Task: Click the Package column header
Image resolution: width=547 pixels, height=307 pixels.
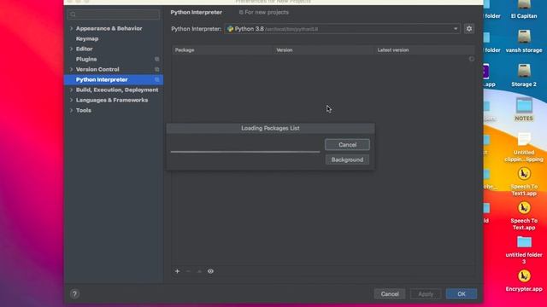Action: [x=222, y=50]
